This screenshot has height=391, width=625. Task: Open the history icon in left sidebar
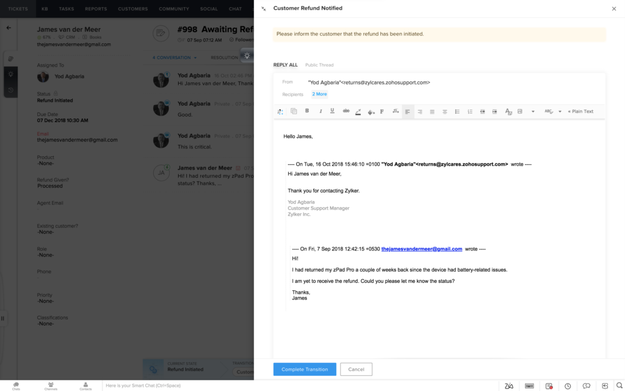tap(11, 90)
